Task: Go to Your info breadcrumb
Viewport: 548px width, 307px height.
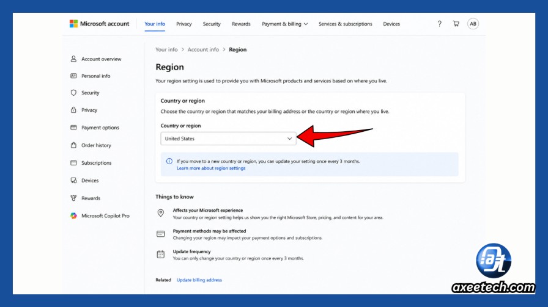Action: click(166, 49)
